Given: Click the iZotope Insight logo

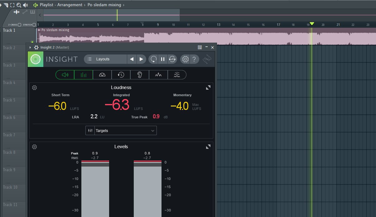Looking at the screenshot, I should (x=36, y=59).
